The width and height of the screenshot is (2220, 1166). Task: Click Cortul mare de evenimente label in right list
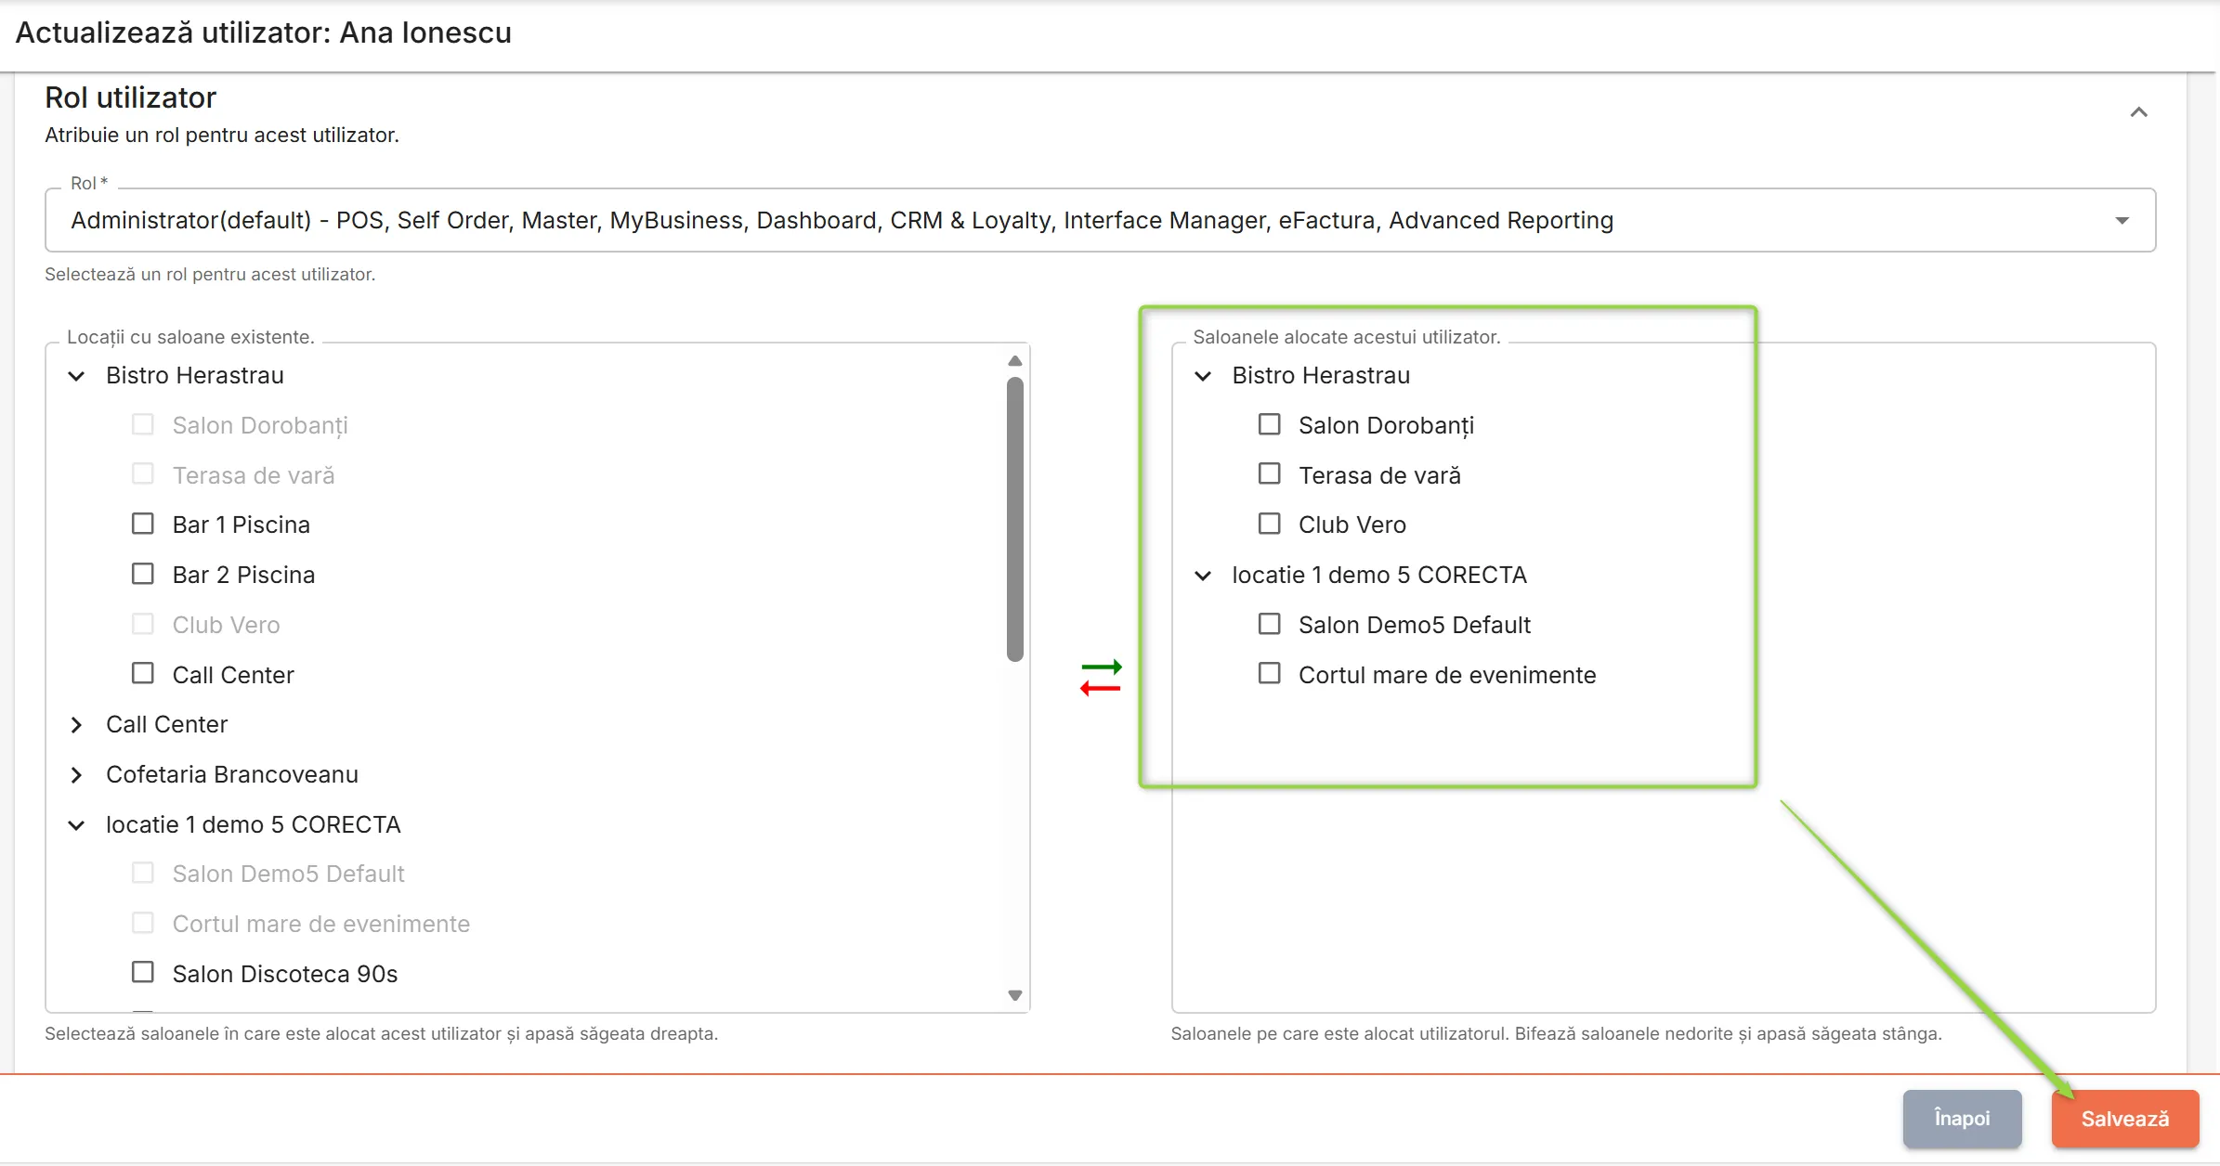(x=1447, y=676)
